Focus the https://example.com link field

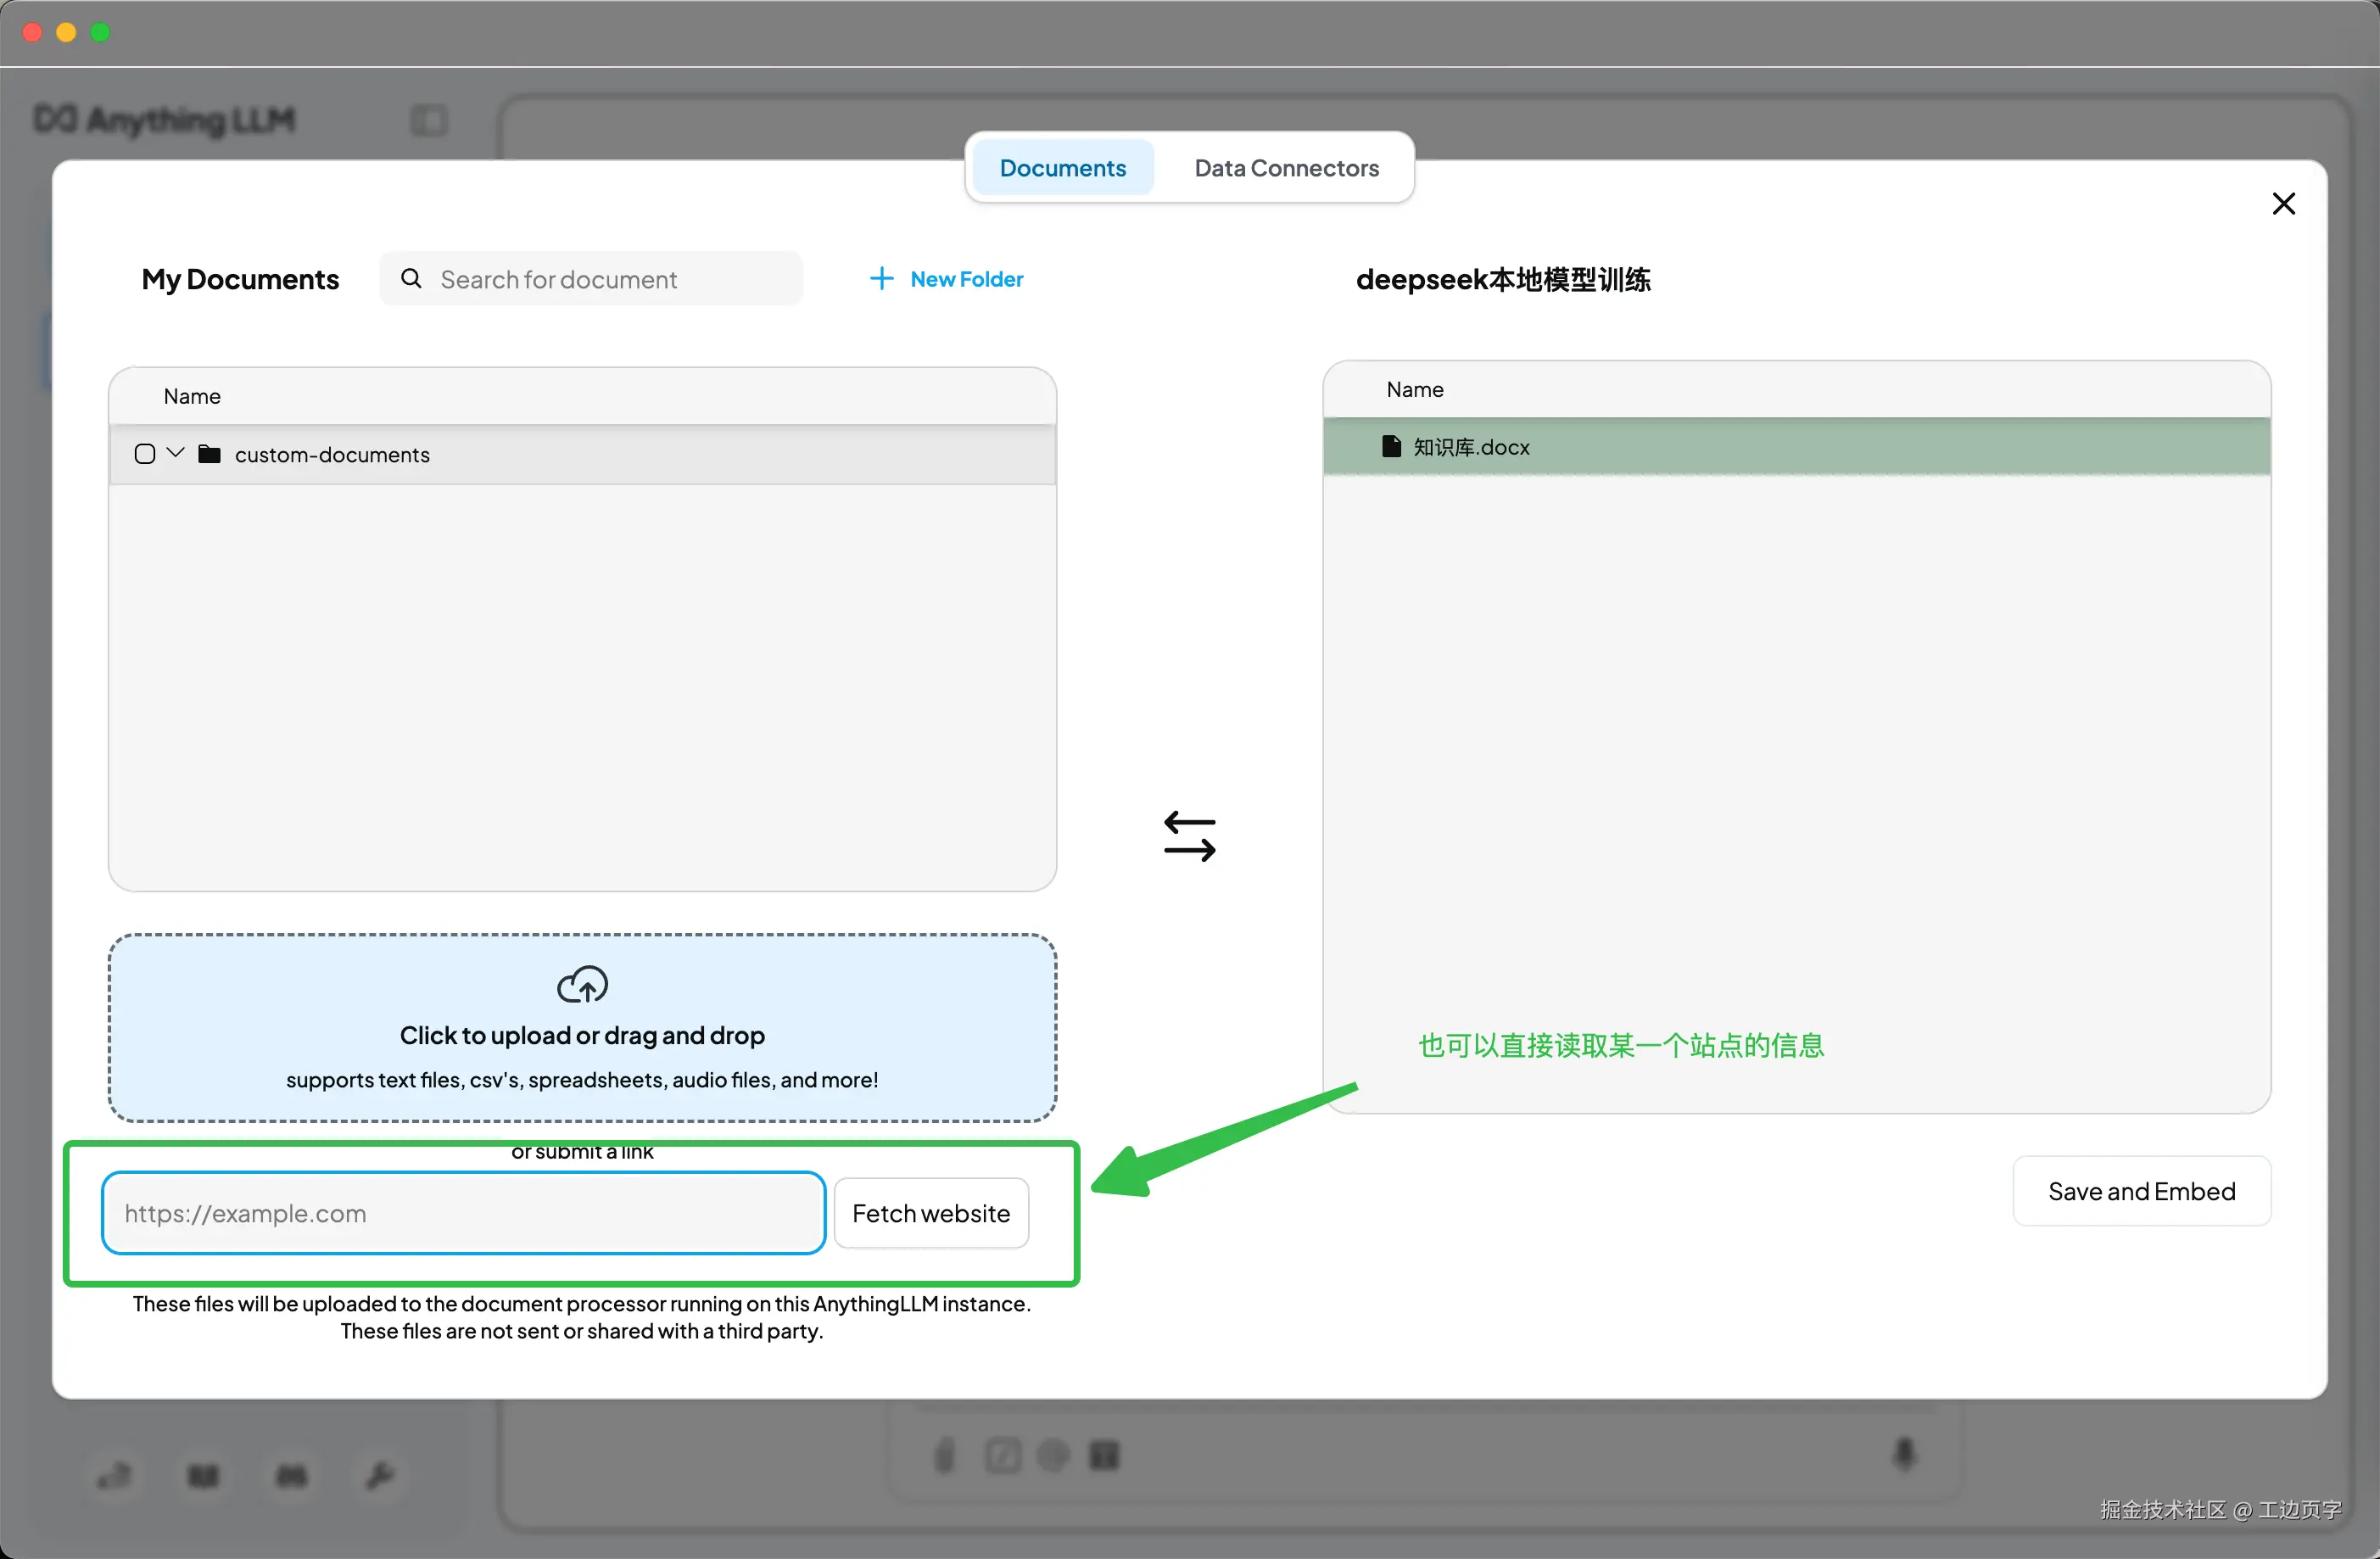point(463,1213)
